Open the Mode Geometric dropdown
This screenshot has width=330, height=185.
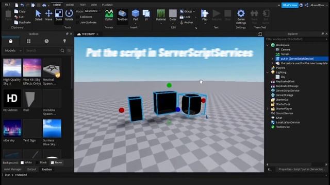[x=93, y=11]
